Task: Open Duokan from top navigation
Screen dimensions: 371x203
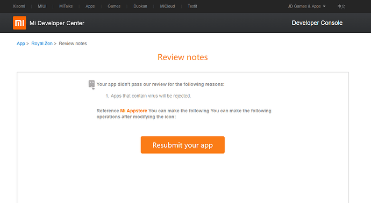Action: coord(140,6)
